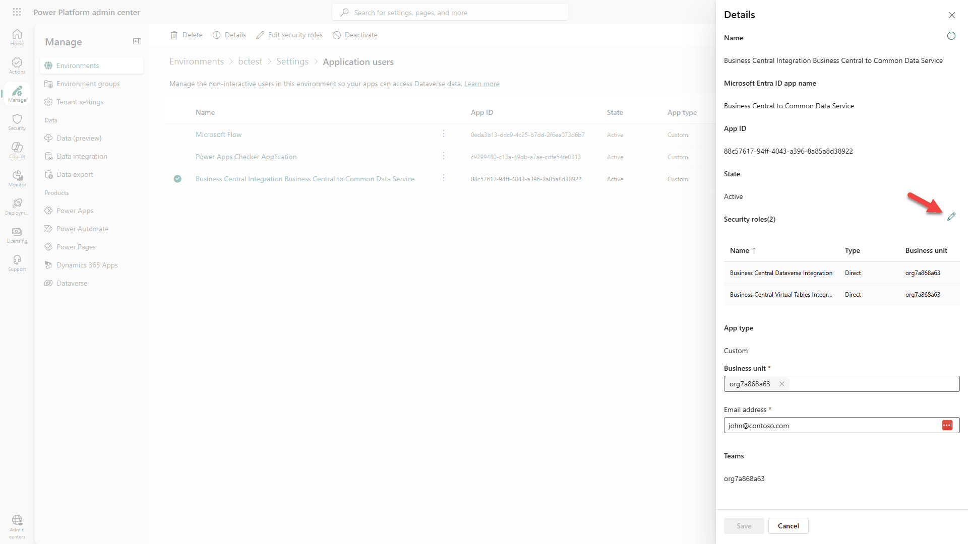Screen dimensions: 968x544
Task: Open the app launcher waffle icon
Action: tap(17, 12)
